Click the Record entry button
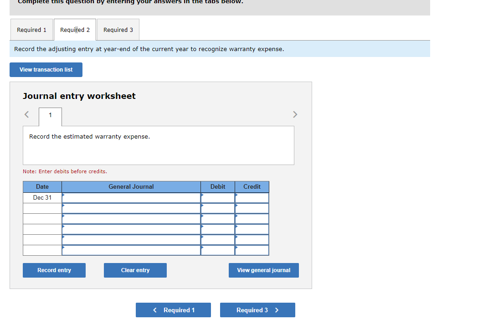The image size is (488, 320). coord(54,270)
